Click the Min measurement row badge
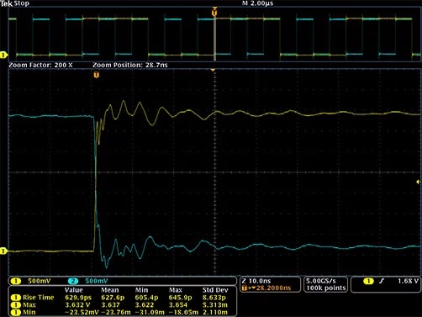This screenshot has height=317, width=422. coord(16,312)
